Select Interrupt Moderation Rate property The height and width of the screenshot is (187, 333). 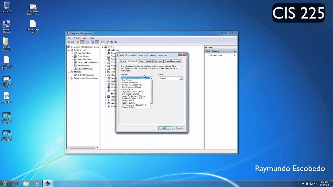pyautogui.click(x=132, y=85)
